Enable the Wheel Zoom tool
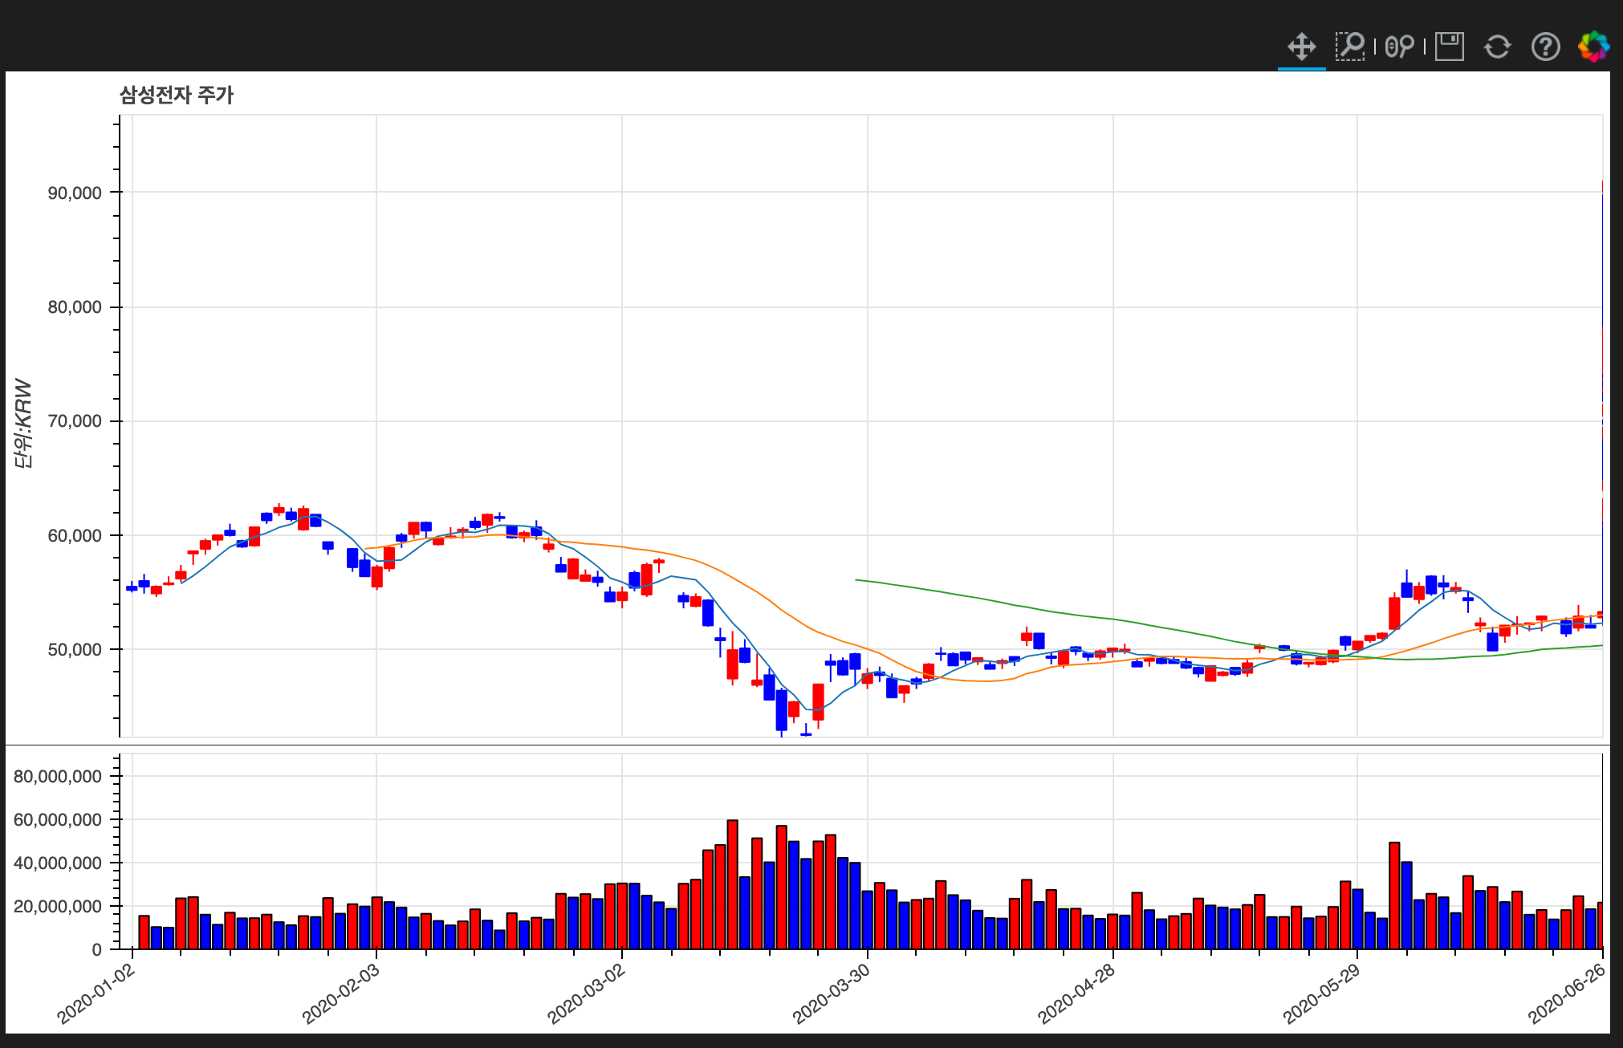This screenshot has height=1048, width=1623. 1399,47
